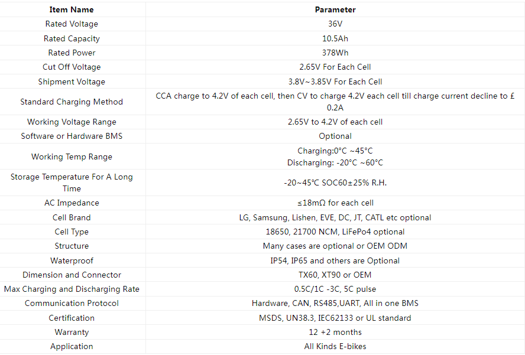525x355 pixels.
Task: Click the Working Voltage Range value
Action: [x=335, y=122]
